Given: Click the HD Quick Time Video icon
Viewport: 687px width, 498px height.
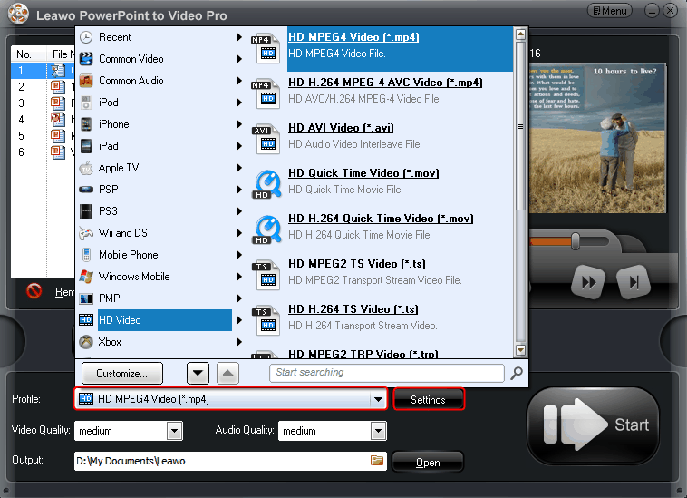Looking at the screenshot, I should point(266,184).
